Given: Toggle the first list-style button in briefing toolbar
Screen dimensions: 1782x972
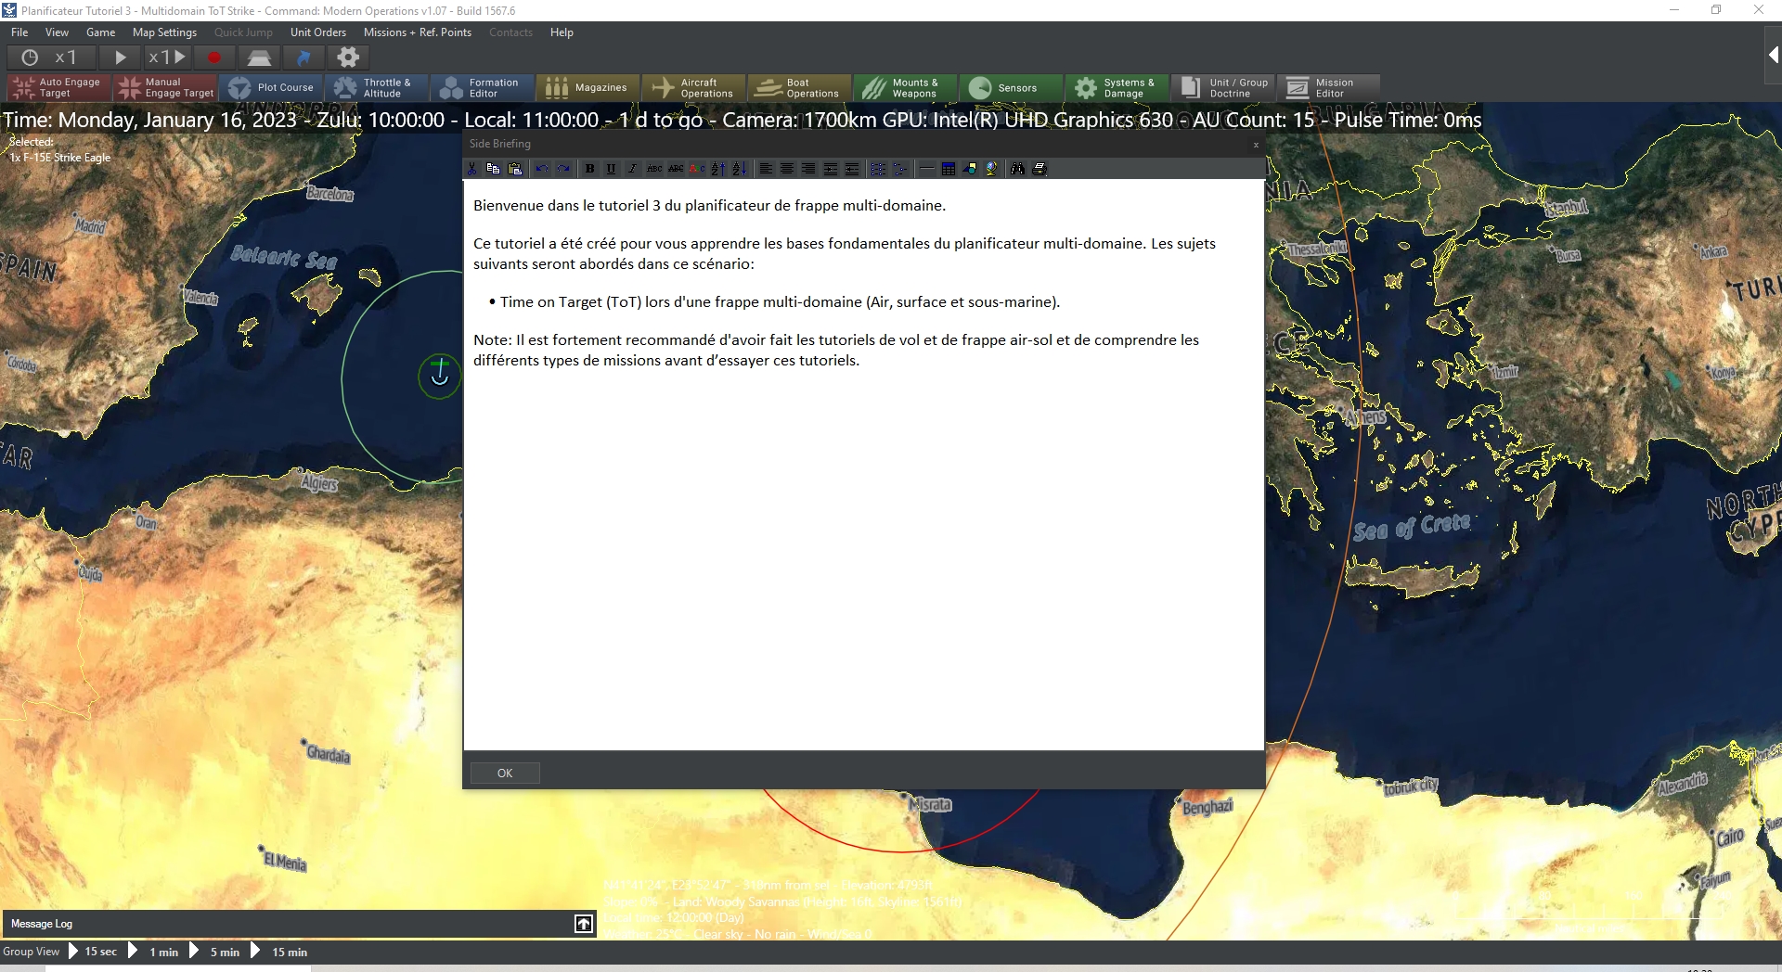Looking at the screenshot, I should [x=878, y=169].
